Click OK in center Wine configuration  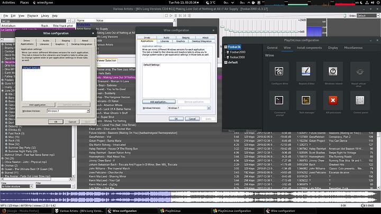point(176,119)
